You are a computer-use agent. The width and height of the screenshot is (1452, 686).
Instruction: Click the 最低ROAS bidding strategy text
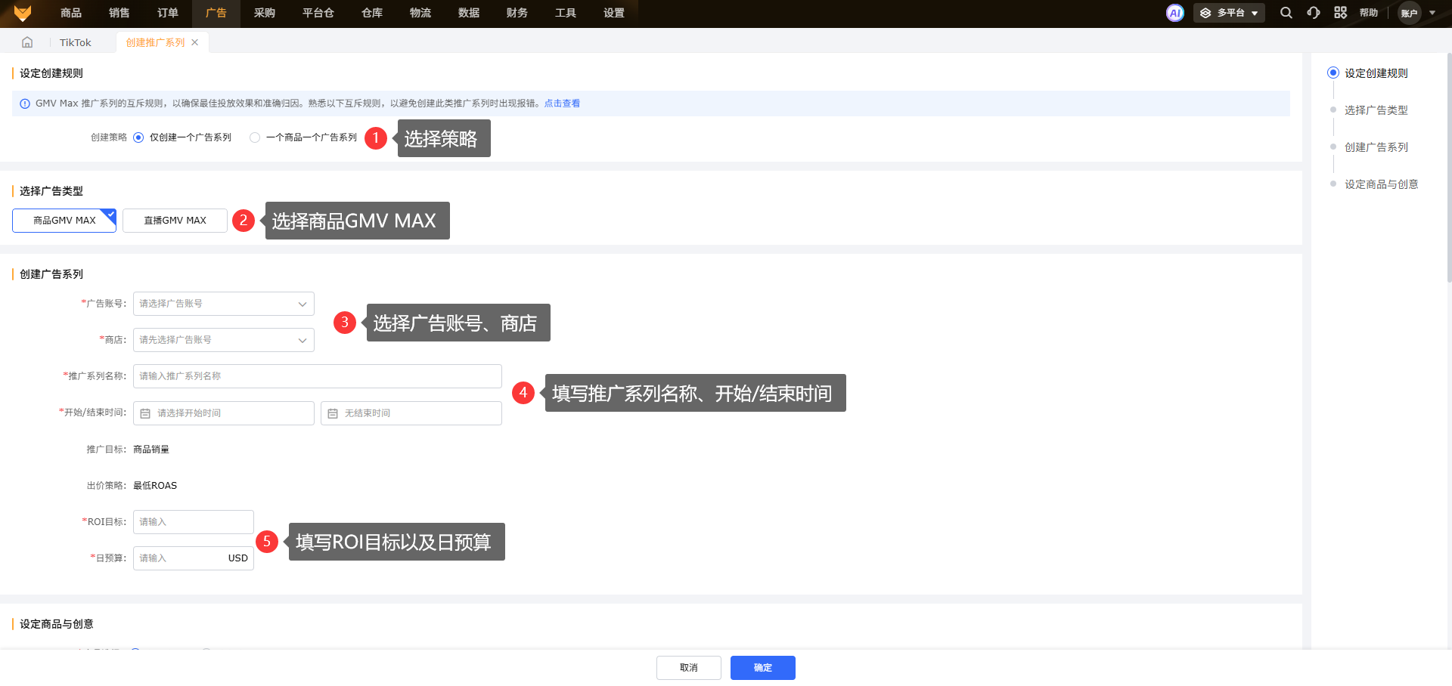pyautogui.click(x=155, y=486)
